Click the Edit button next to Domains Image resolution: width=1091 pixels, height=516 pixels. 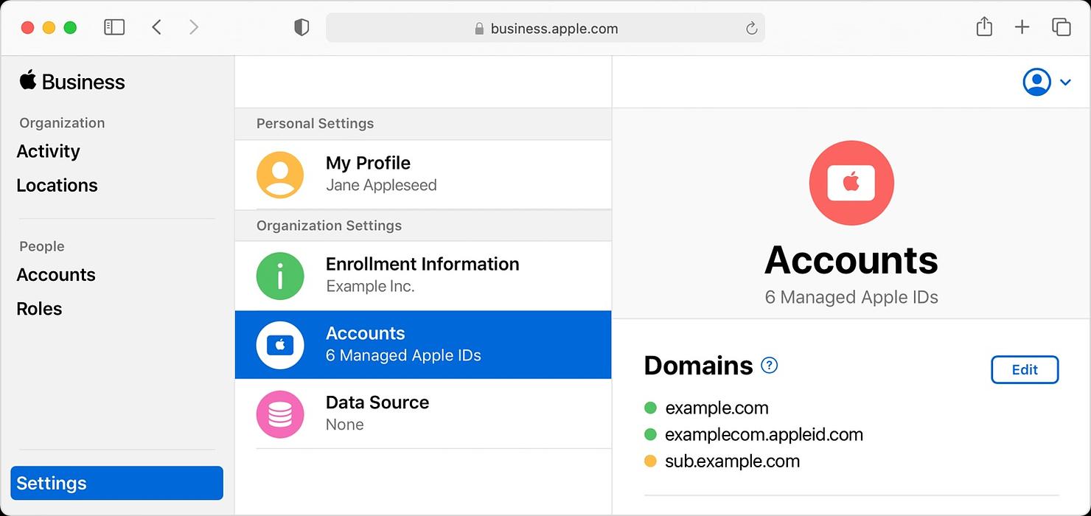pyautogui.click(x=1025, y=369)
